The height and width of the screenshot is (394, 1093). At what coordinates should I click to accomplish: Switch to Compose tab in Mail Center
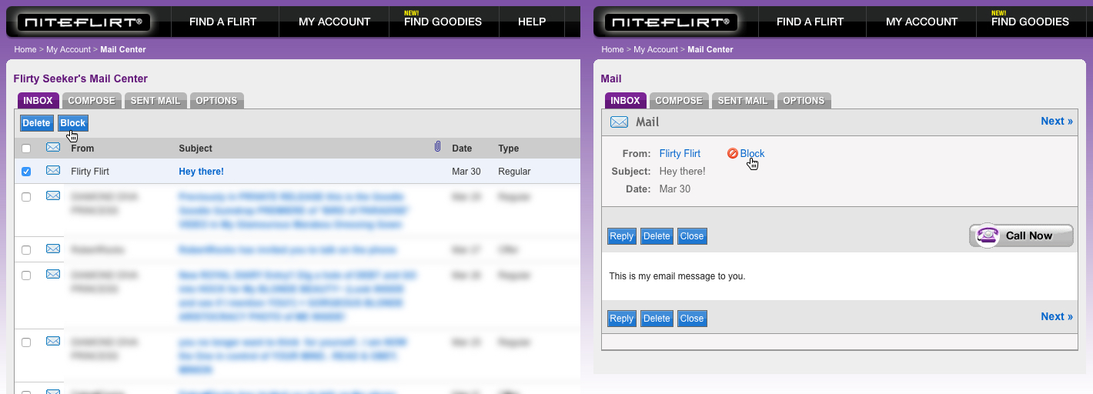92,101
